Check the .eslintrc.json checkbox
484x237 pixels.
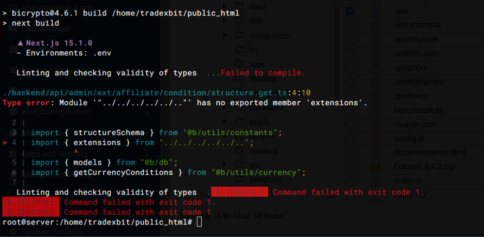(350, 53)
